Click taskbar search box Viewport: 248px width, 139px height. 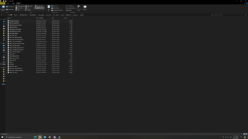19,137
